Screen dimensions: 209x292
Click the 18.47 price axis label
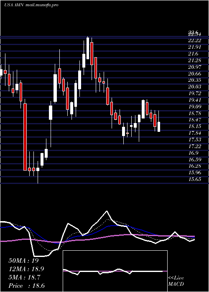click(x=194, y=120)
